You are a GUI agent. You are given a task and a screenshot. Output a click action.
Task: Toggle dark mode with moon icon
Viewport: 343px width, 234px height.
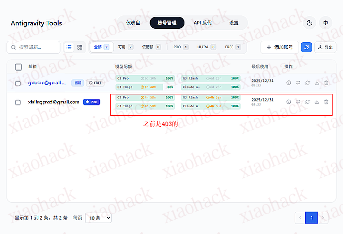(x=310, y=23)
